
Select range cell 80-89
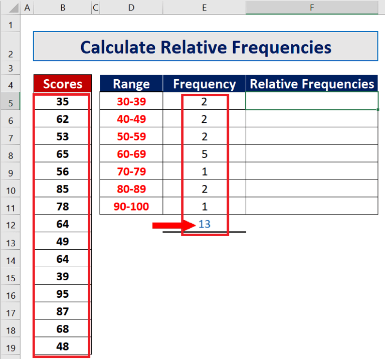[x=131, y=189]
